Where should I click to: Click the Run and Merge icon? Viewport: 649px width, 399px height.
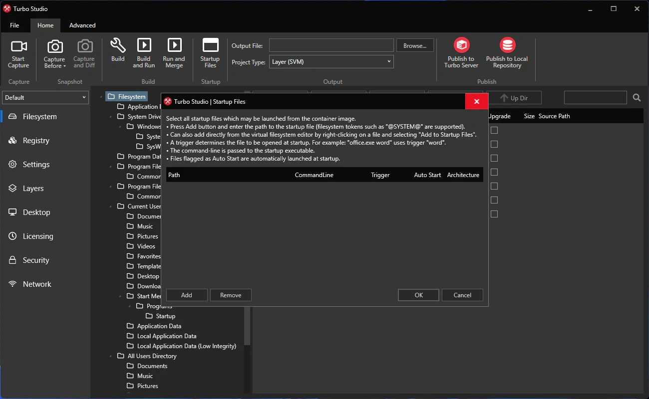[x=174, y=45]
